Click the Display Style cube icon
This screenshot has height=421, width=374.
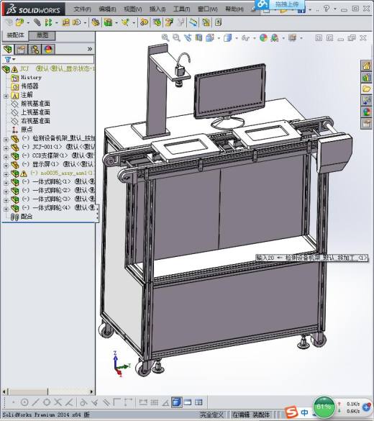click(x=227, y=38)
